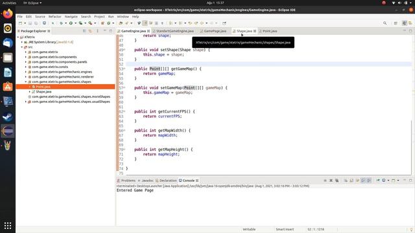415x233 pixels.
Task: Toggle Block Selection Mode
Action: 156,23
